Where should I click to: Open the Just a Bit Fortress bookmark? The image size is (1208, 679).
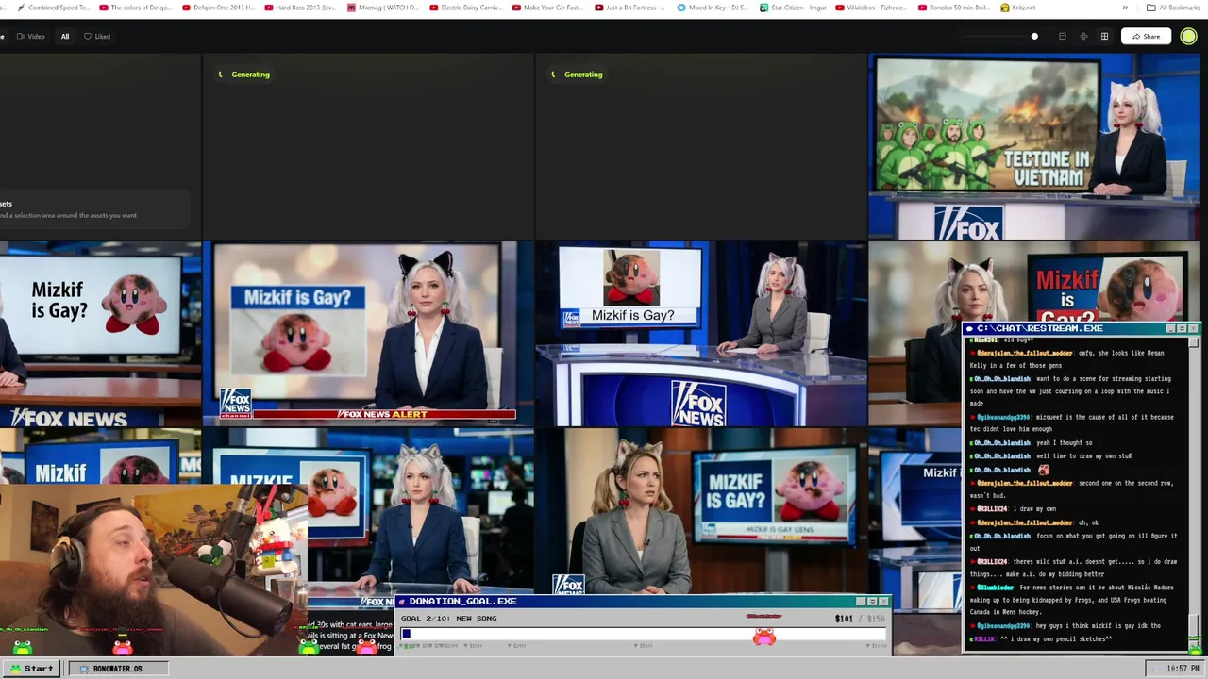630,8
